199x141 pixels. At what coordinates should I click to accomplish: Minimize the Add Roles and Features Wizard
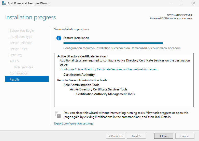(170, 3)
